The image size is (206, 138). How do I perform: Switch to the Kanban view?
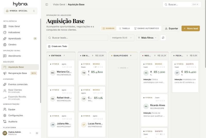point(108,29)
